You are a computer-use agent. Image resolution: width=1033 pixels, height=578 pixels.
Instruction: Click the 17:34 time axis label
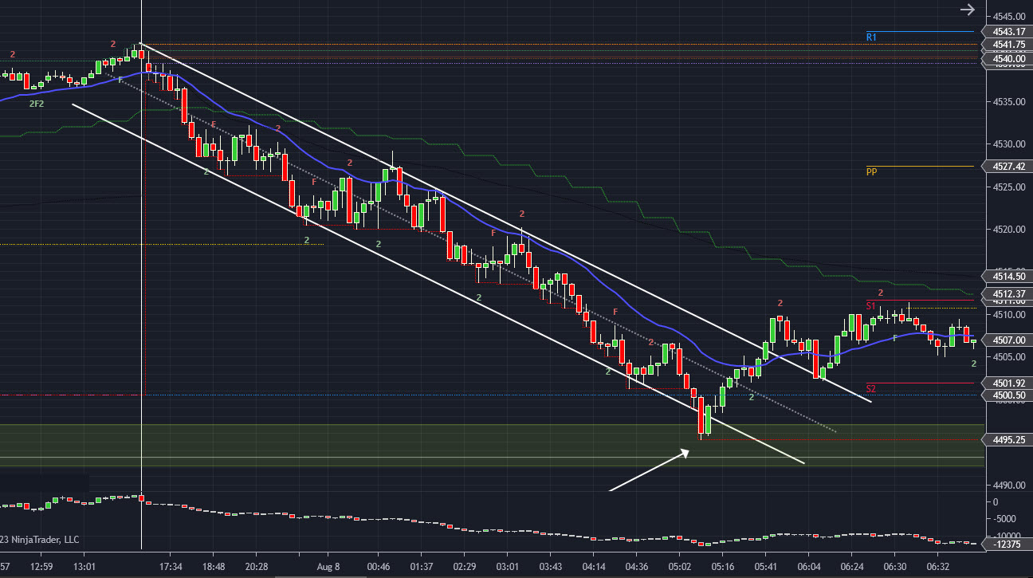click(171, 567)
